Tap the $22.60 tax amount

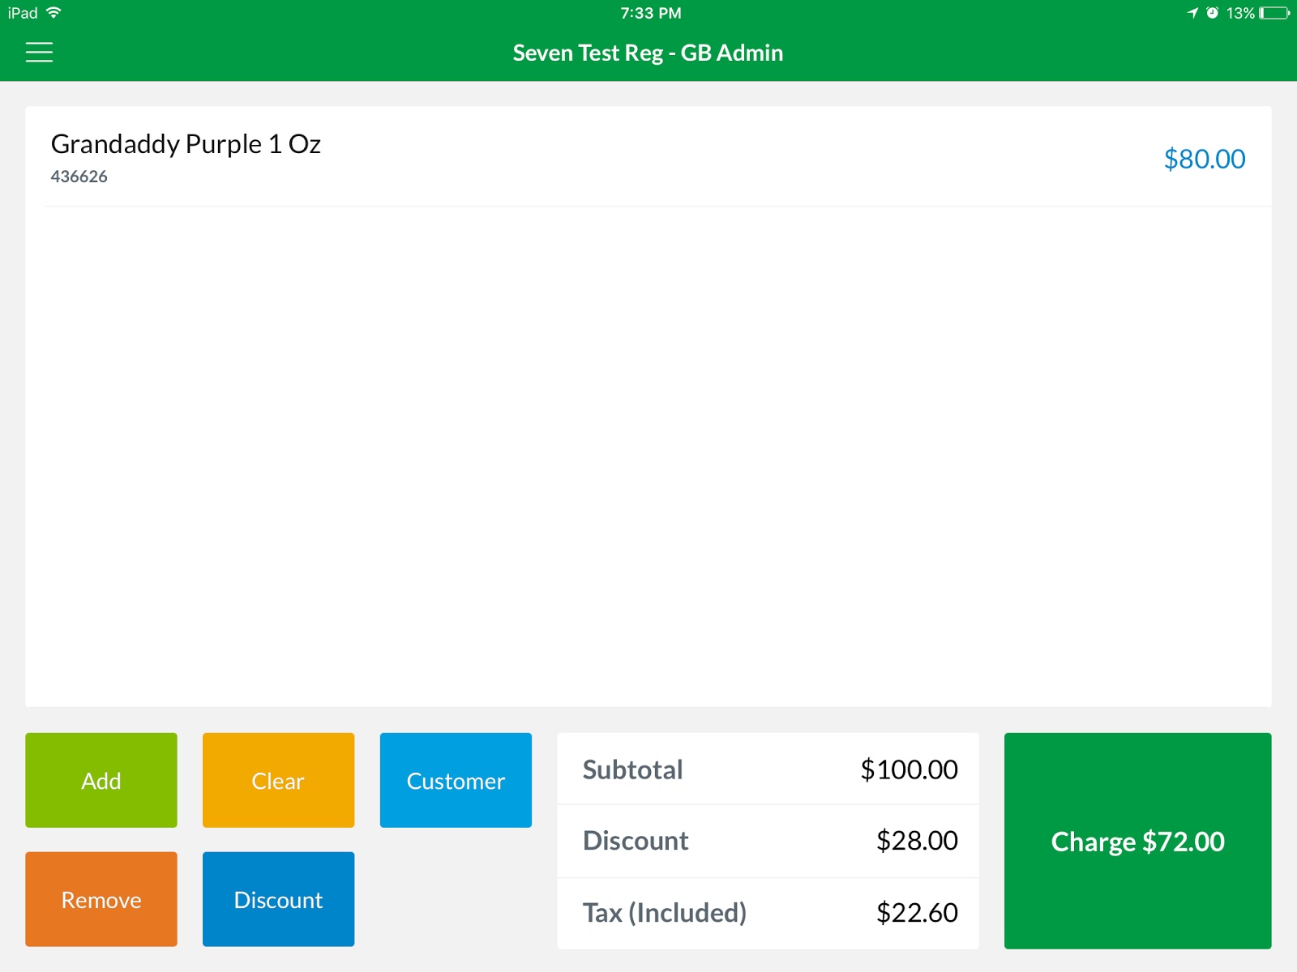[917, 913]
